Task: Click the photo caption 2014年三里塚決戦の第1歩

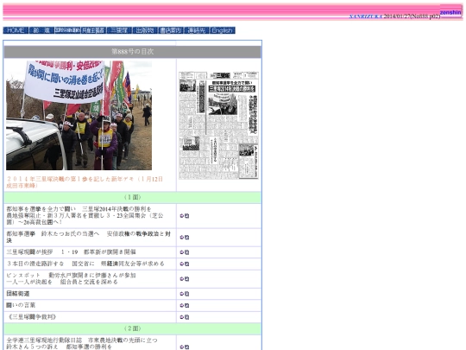Action: click(85, 182)
